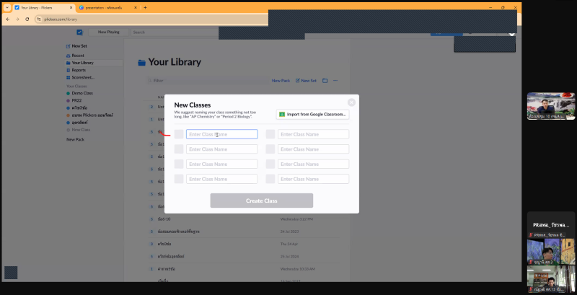The image size is (577, 295).
Task: Click the Plickers checkmark logo icon
Action: pyautogui.click(x=79, y=32)
